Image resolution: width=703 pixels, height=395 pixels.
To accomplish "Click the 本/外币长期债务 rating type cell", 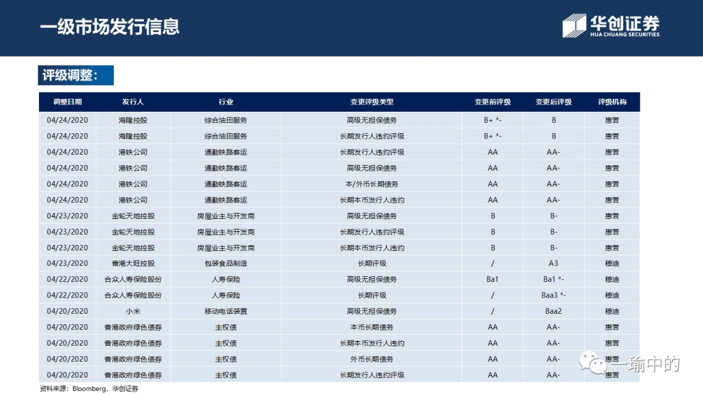I will [372, 184].
